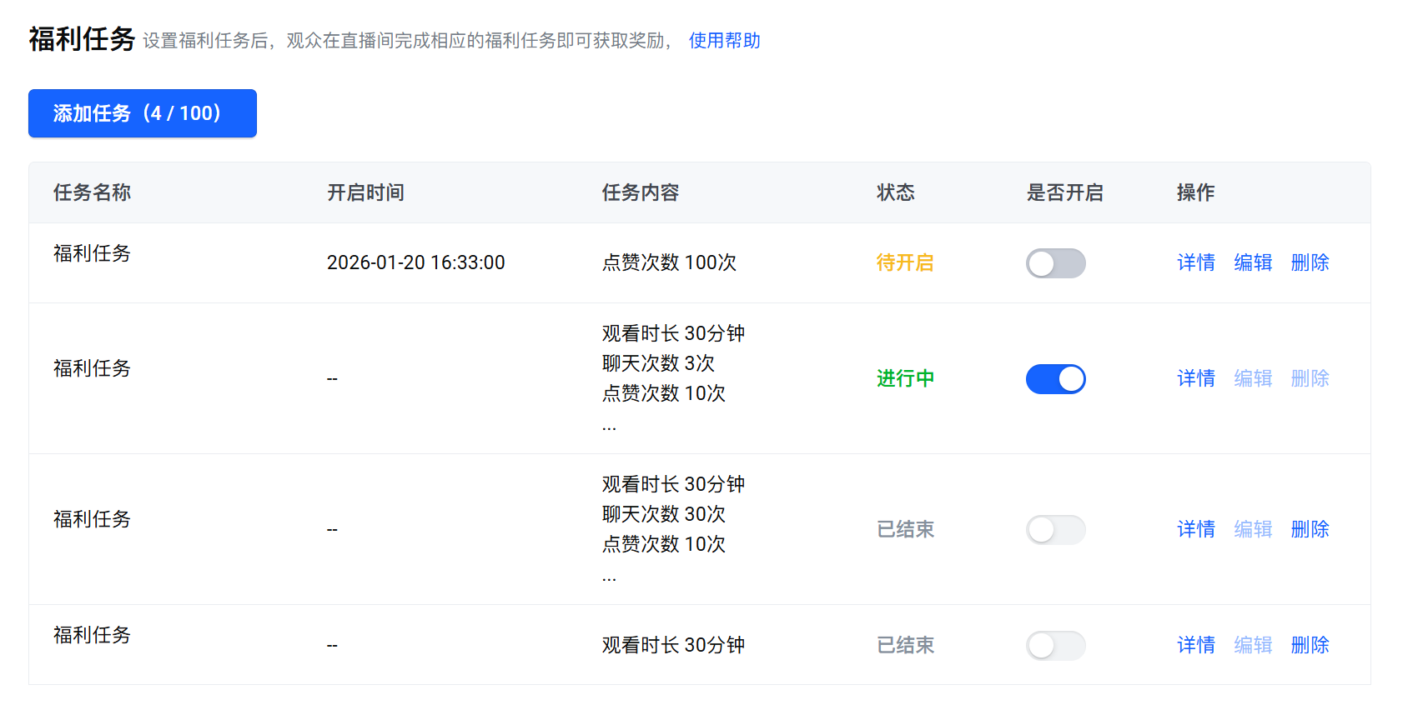Screen dimensions: 1413x720
Task: Enable the toggle for the 待开启 task
Action: pos(1055,263)
